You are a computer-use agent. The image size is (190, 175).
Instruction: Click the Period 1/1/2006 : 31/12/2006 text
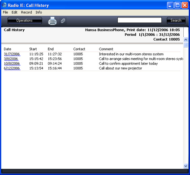tap(152, 35)
